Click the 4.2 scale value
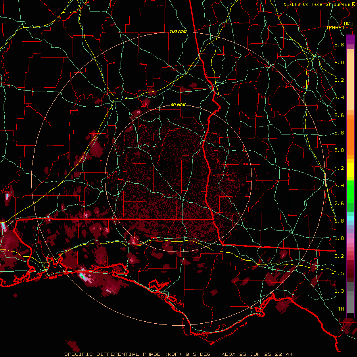The width and height of the screenshot is (357, 357). coord(339,168)
